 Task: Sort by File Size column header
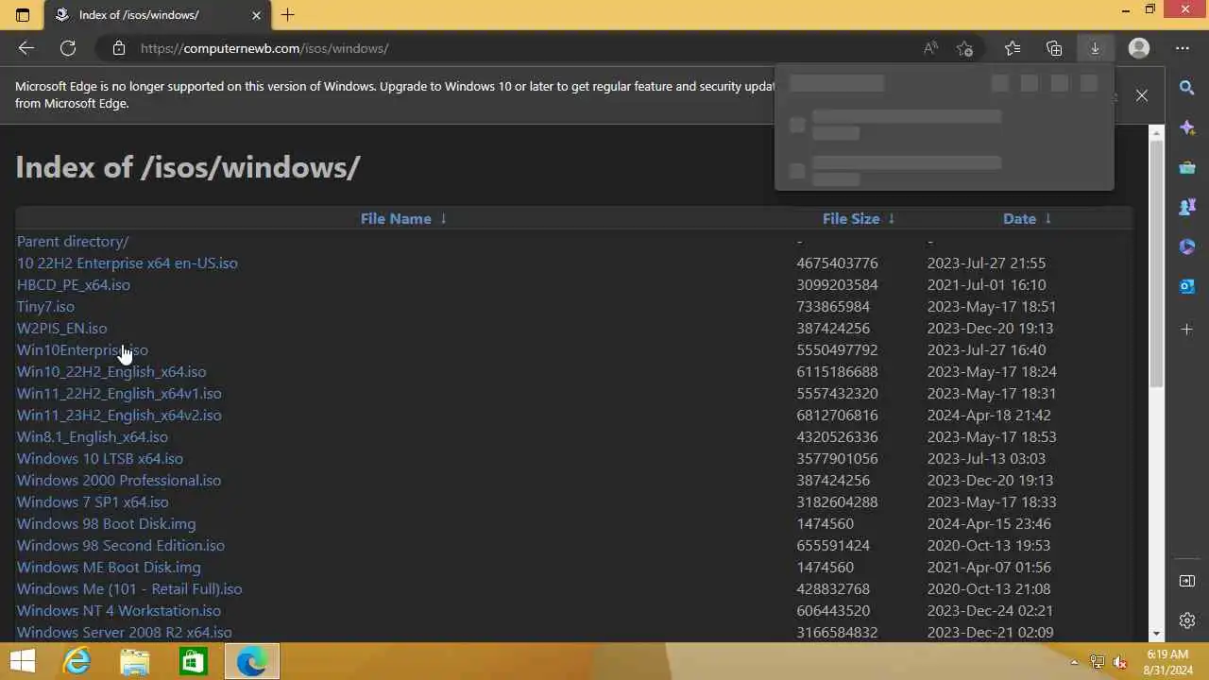point(859,218)
